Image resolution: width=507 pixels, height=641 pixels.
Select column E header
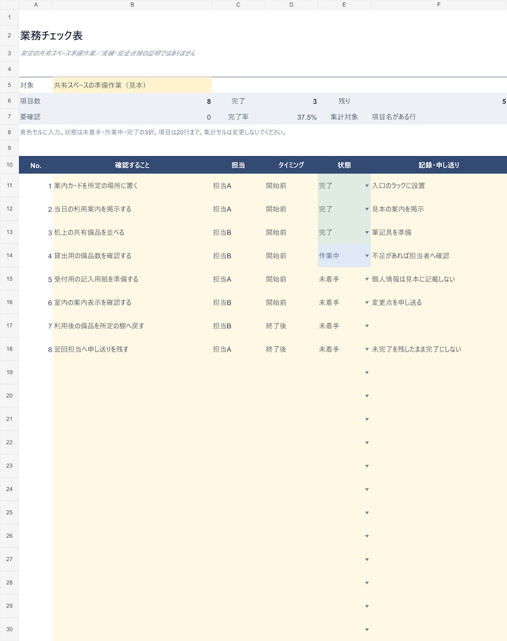coord(344,5)
